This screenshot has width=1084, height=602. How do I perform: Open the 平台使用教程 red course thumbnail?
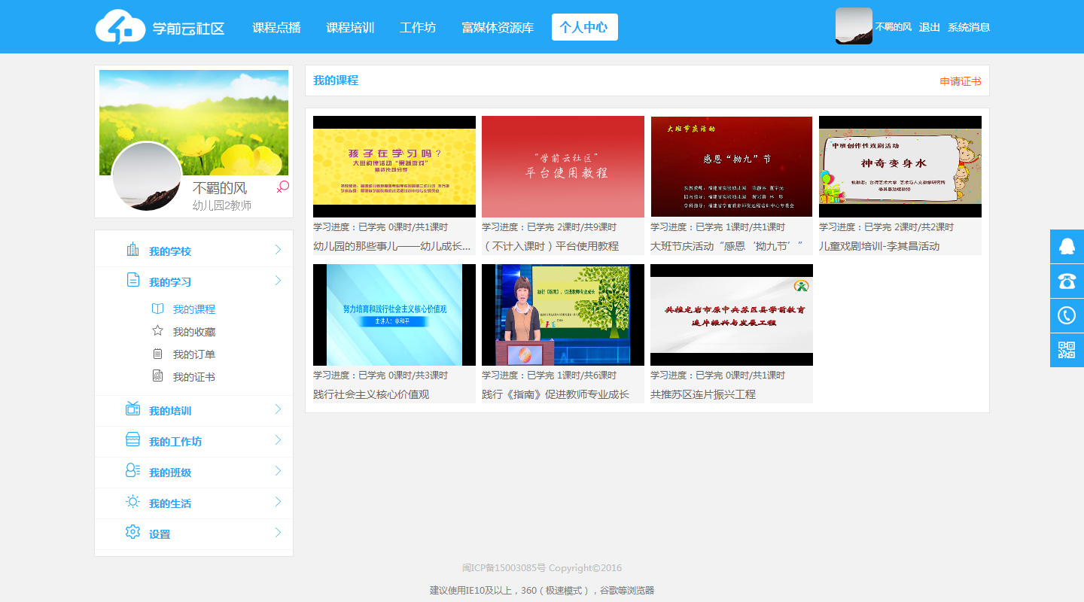(x=563, y=166)
